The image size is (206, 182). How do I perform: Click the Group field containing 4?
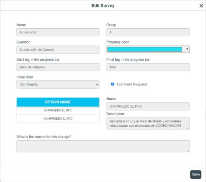pyautogui.click(x=148, y=32)
